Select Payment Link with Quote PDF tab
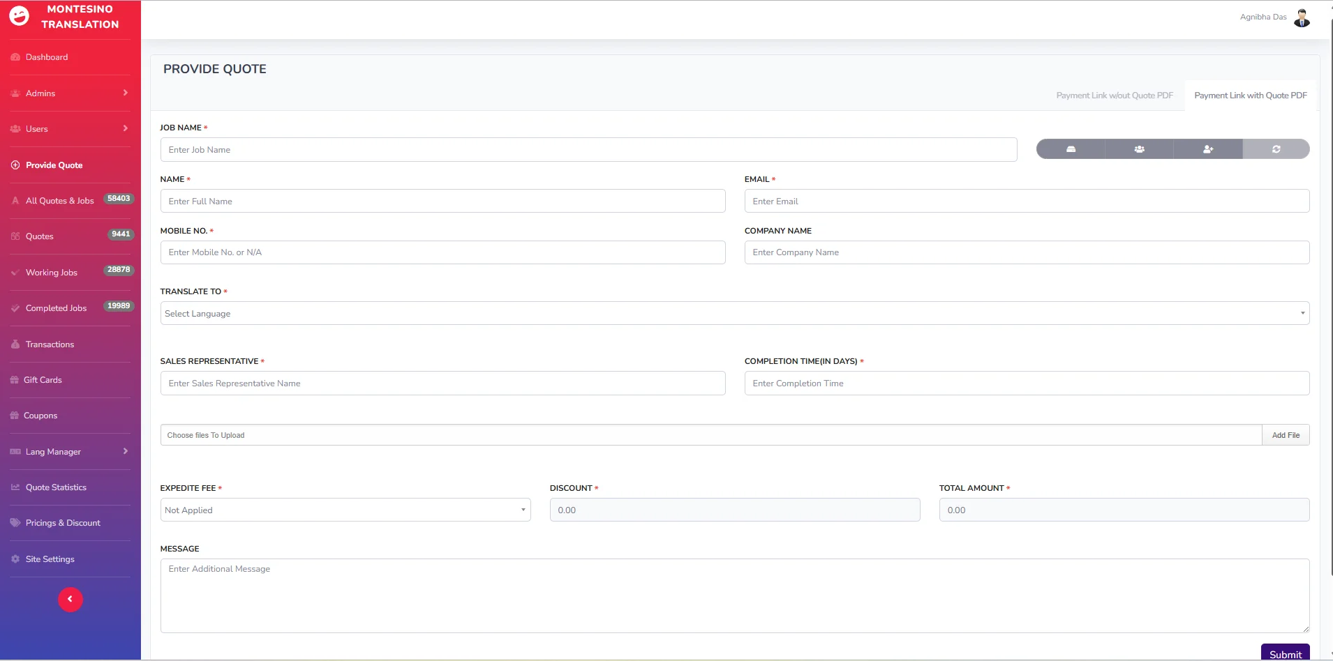This screenshot has height=661, width=1333. point(1250,96)
